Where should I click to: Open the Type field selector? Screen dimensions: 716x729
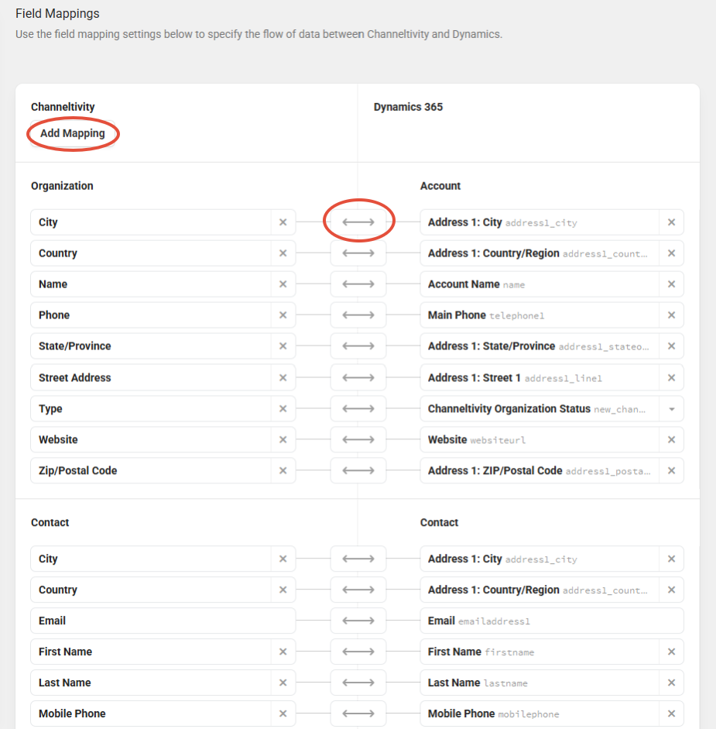point(151,409)
